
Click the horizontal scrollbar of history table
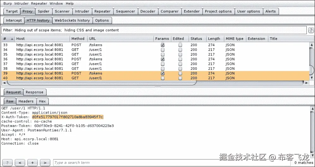[x=102, y=83]
